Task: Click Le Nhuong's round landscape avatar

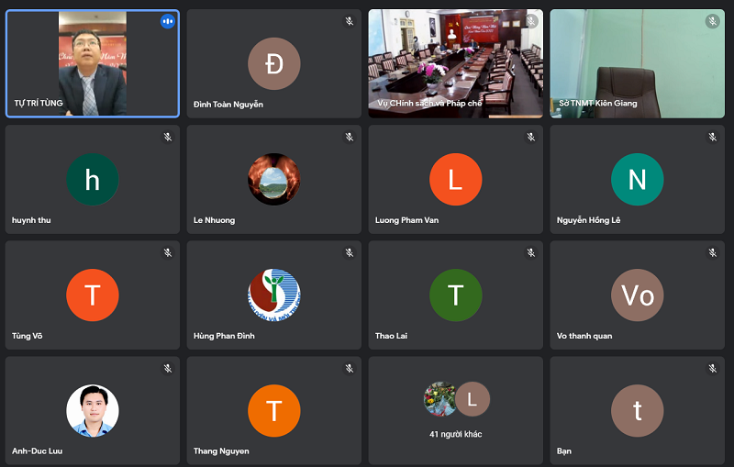Action: [x=274, y=179]
